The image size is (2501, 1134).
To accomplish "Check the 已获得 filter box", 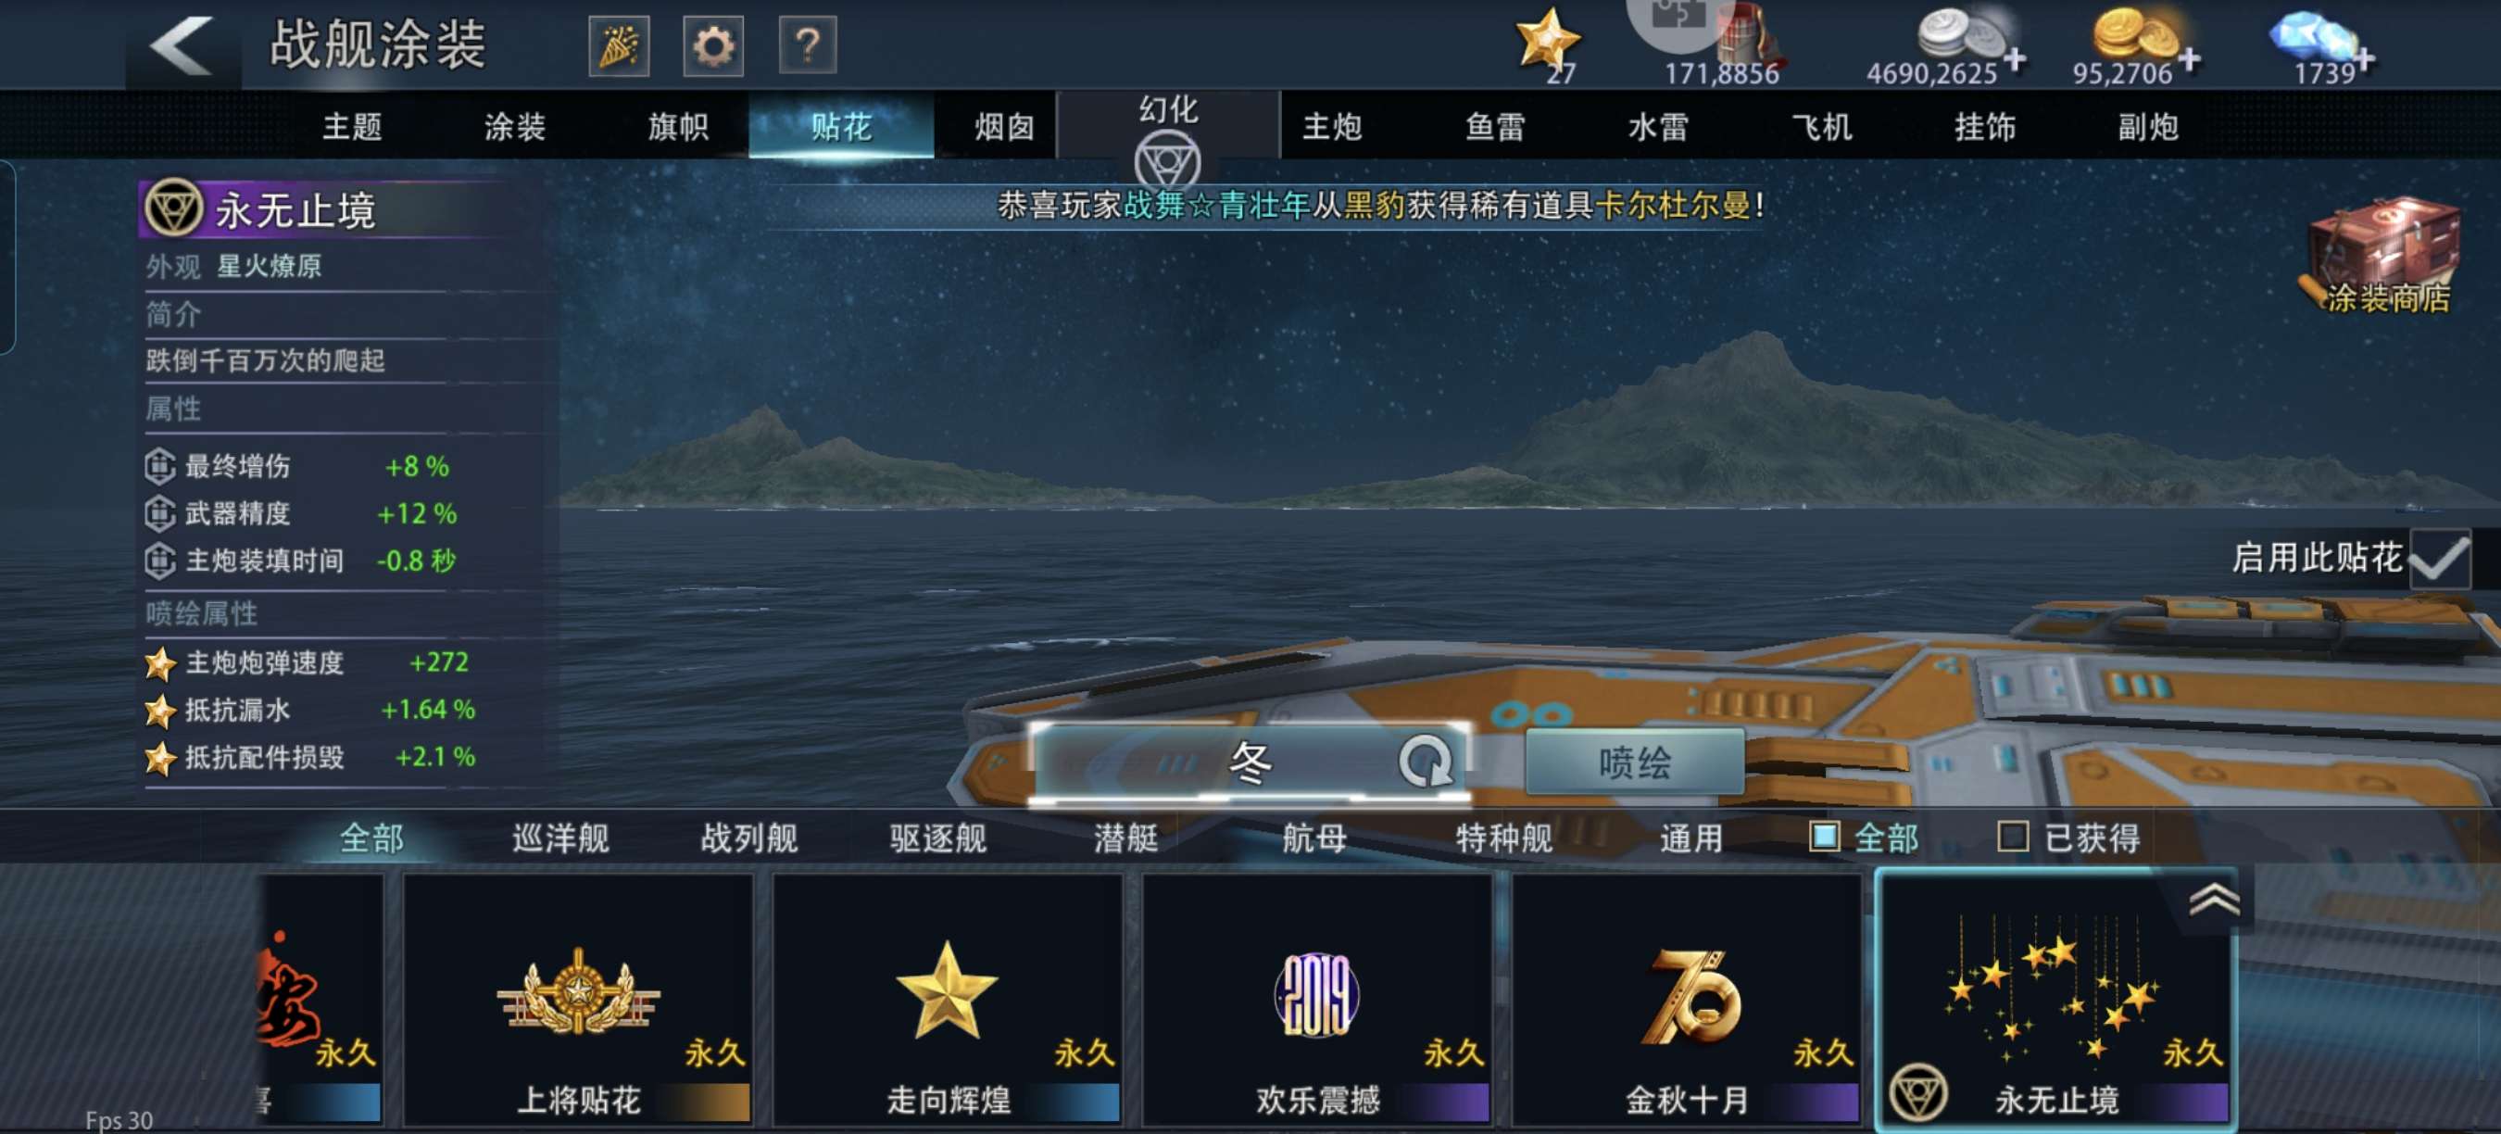I will tap(2013, 836).
